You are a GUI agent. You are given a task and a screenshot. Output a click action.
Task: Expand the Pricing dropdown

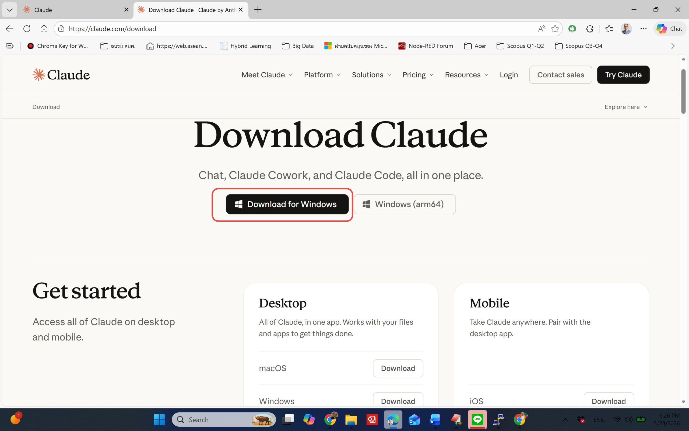pos(418,75)
